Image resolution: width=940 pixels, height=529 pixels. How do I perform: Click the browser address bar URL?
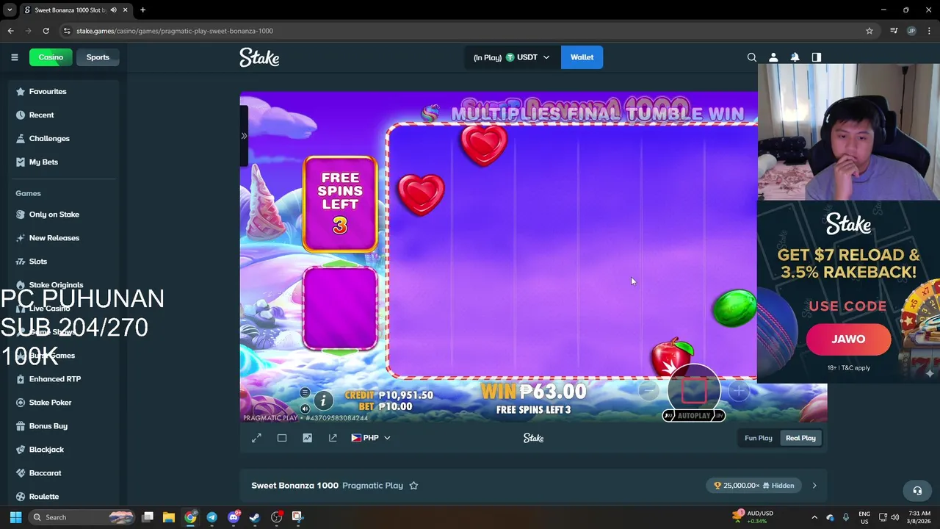click(175, 31)
